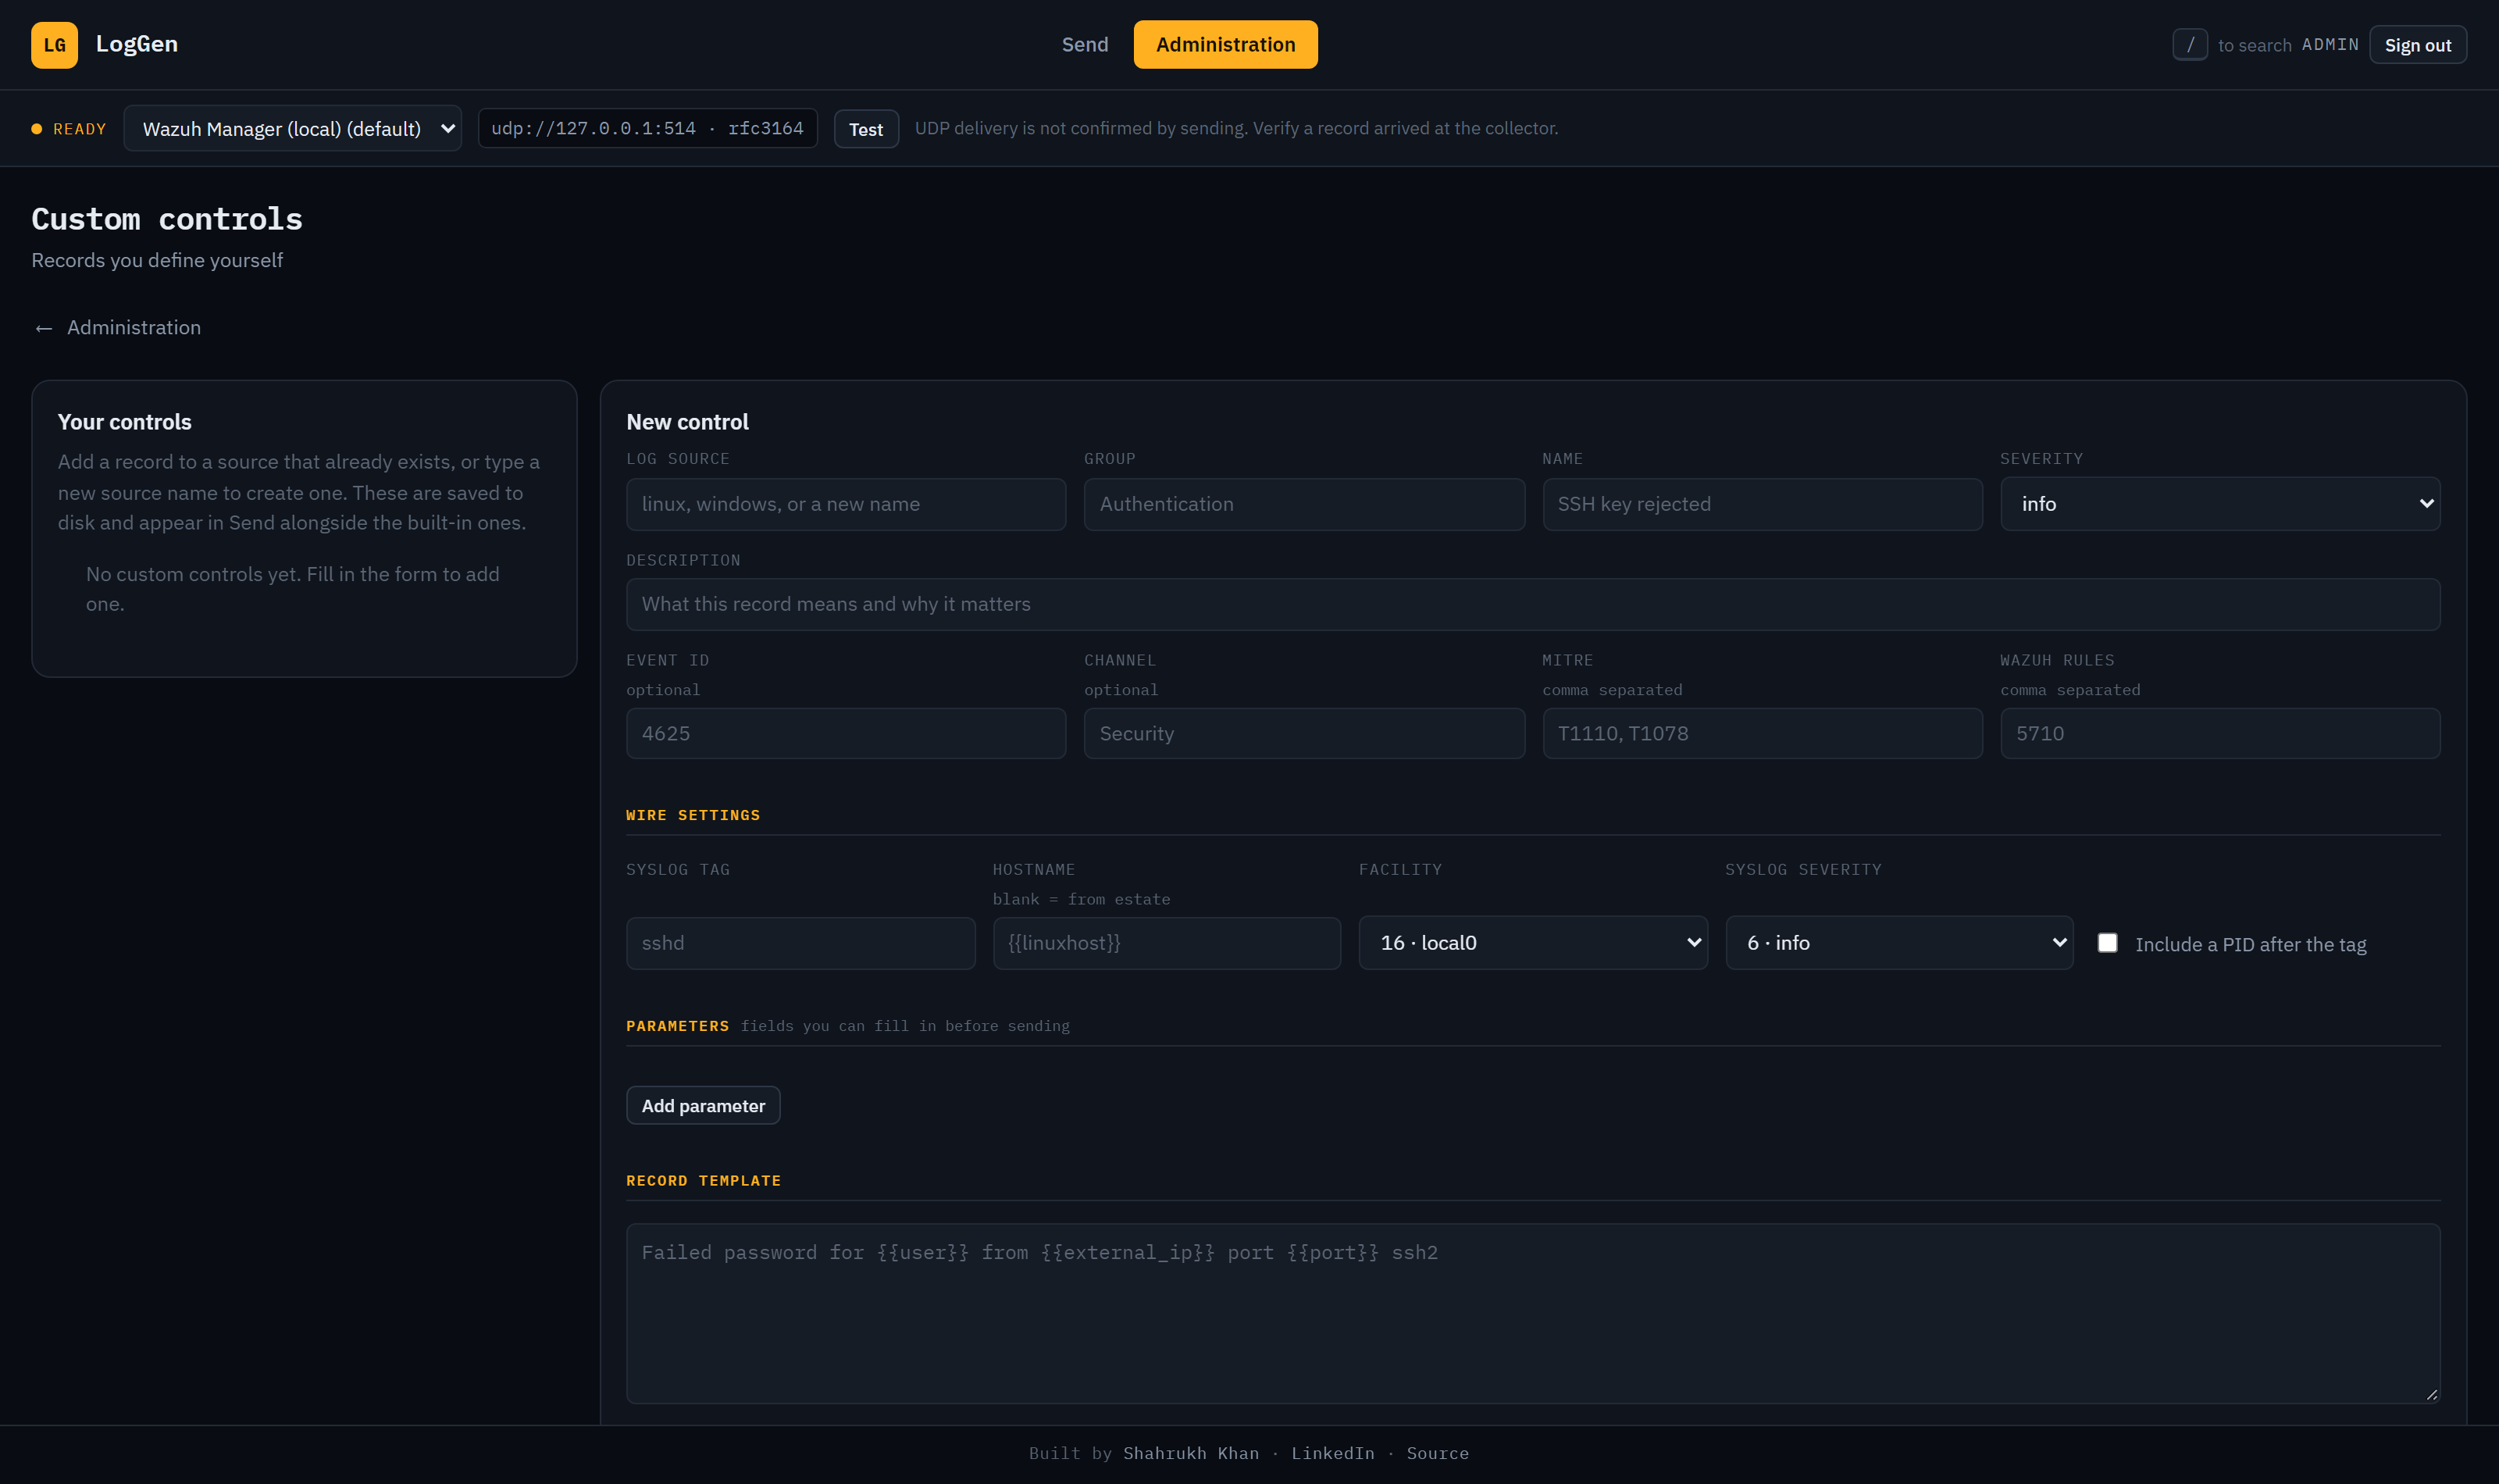The image size is (2499, 1484).
Task: Click the Hostname input field
Action: (1167, 943)
